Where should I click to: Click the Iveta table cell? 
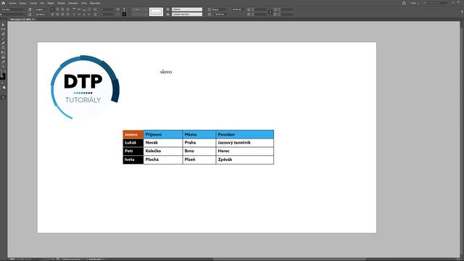tap(133, 159)
